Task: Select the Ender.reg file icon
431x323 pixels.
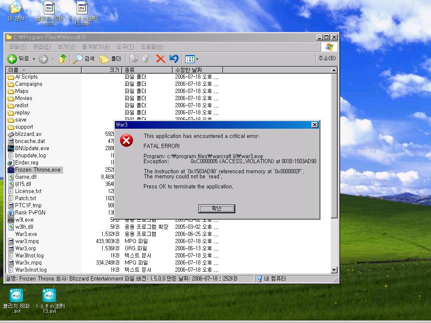Action: point(11,163)
